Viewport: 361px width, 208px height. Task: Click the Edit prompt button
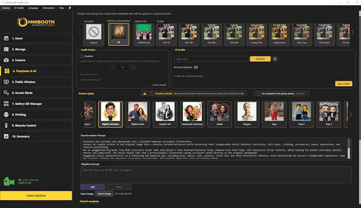point(93,187)
